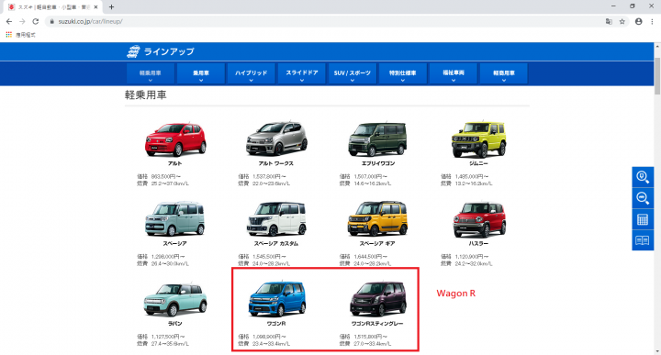Image resolution: width=661 pixels, height=355 pixels.
Task: Click the ジムニー price line
Action: (465, 176)
